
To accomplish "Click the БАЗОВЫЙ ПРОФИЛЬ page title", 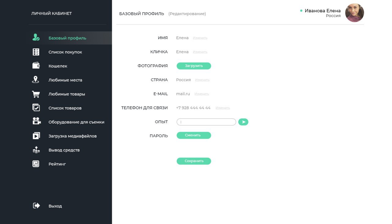I will (x=141, y=14).
